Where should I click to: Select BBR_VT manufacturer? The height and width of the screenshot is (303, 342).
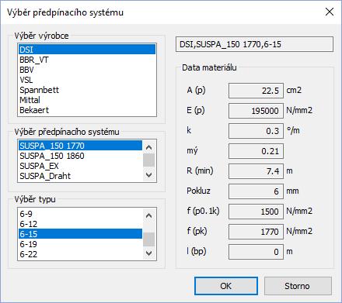87,60
